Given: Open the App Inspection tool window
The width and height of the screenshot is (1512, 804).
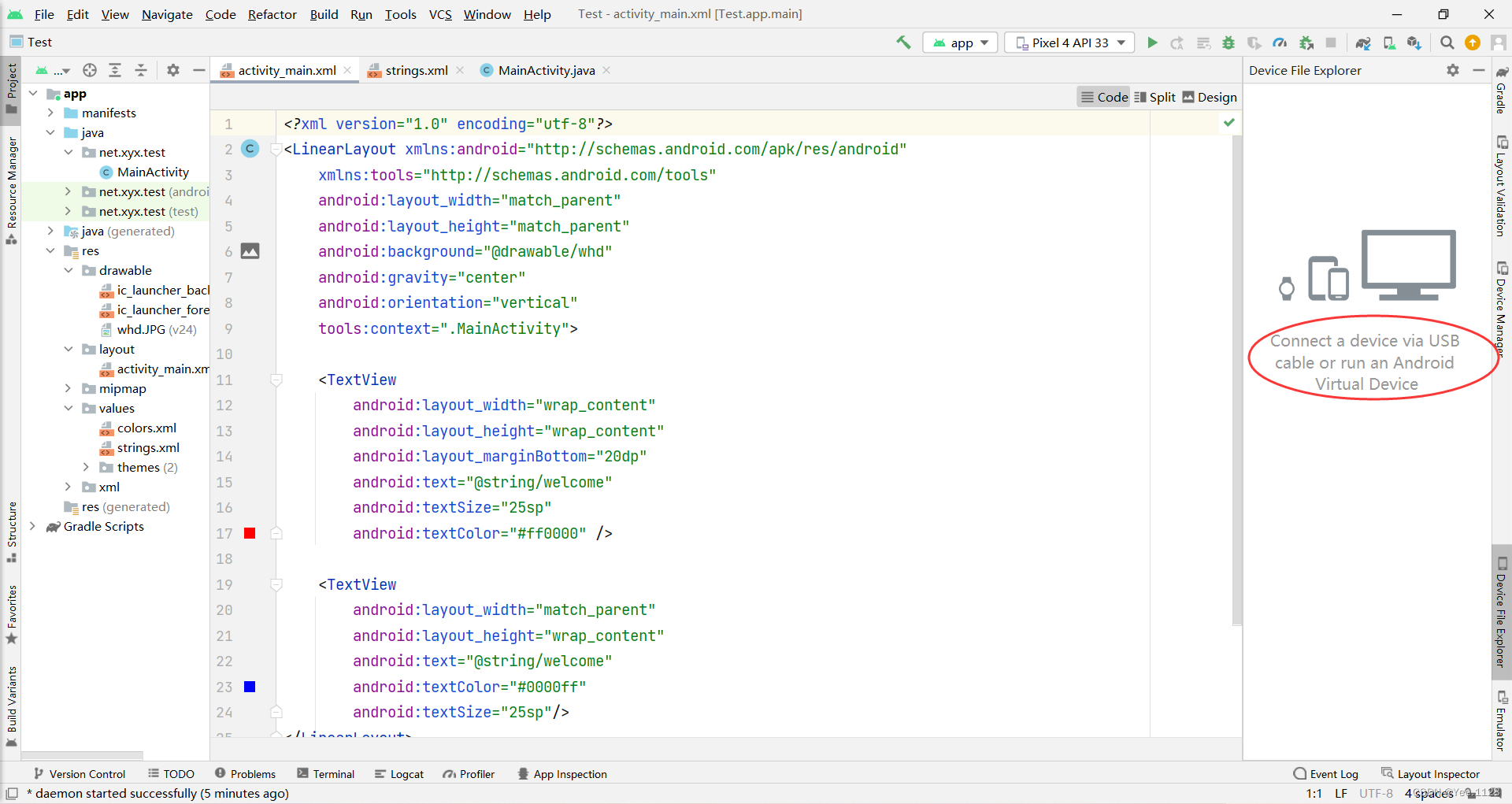Looking at the screenshot, I should coord(562,774).
